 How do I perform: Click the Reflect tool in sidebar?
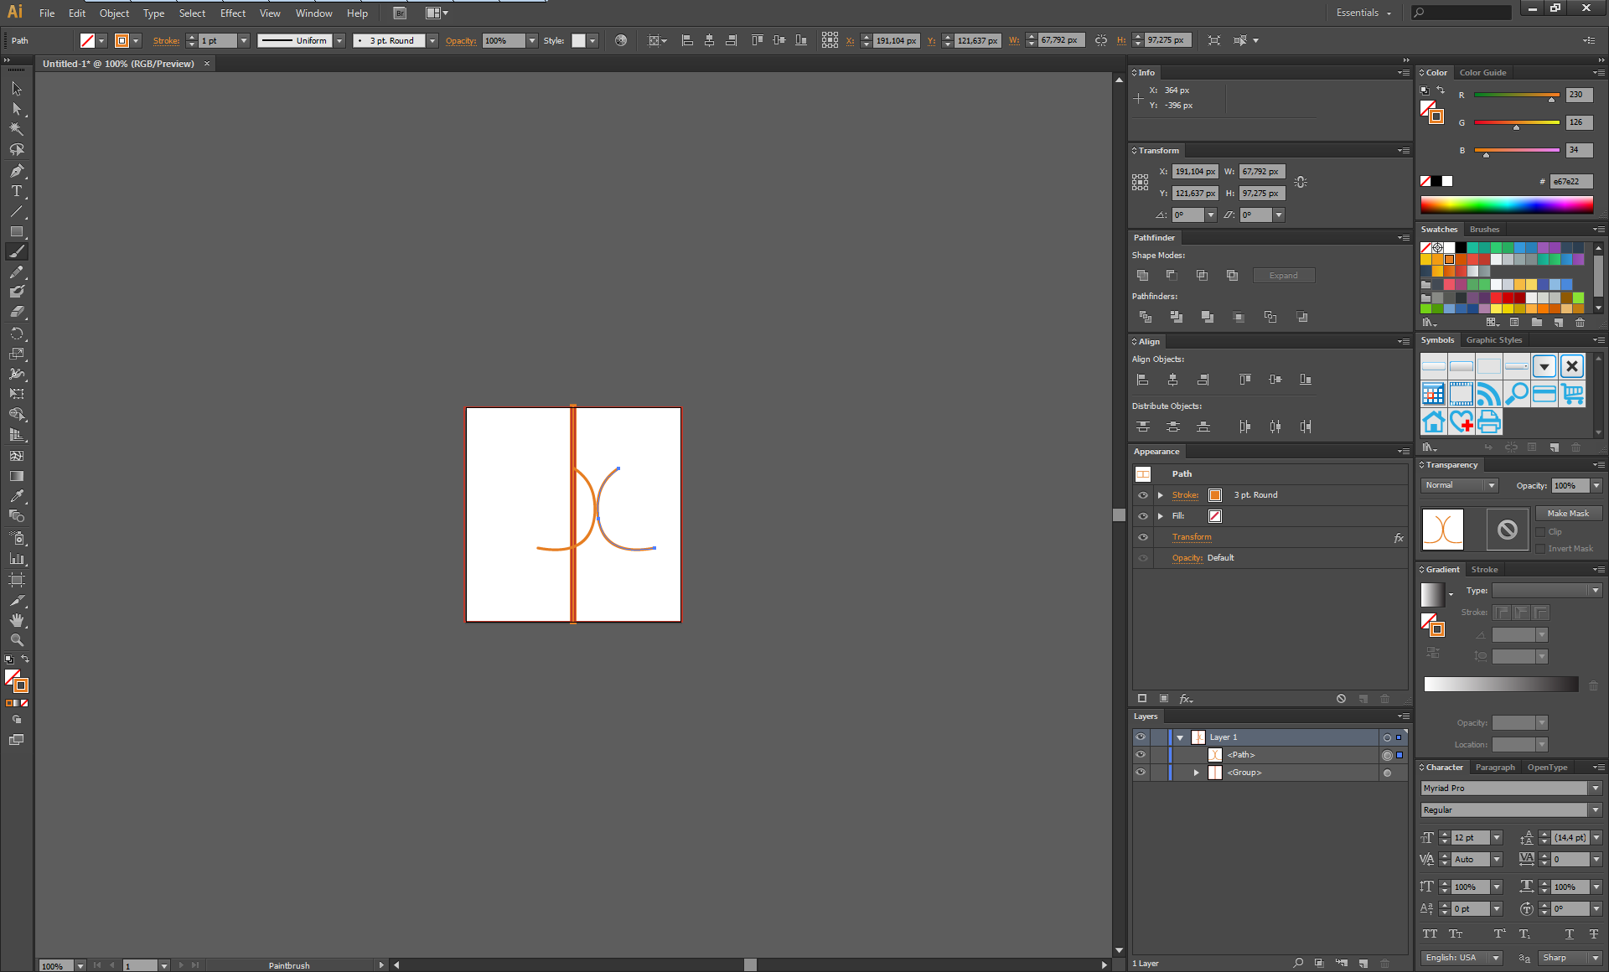tap(15, 333)
